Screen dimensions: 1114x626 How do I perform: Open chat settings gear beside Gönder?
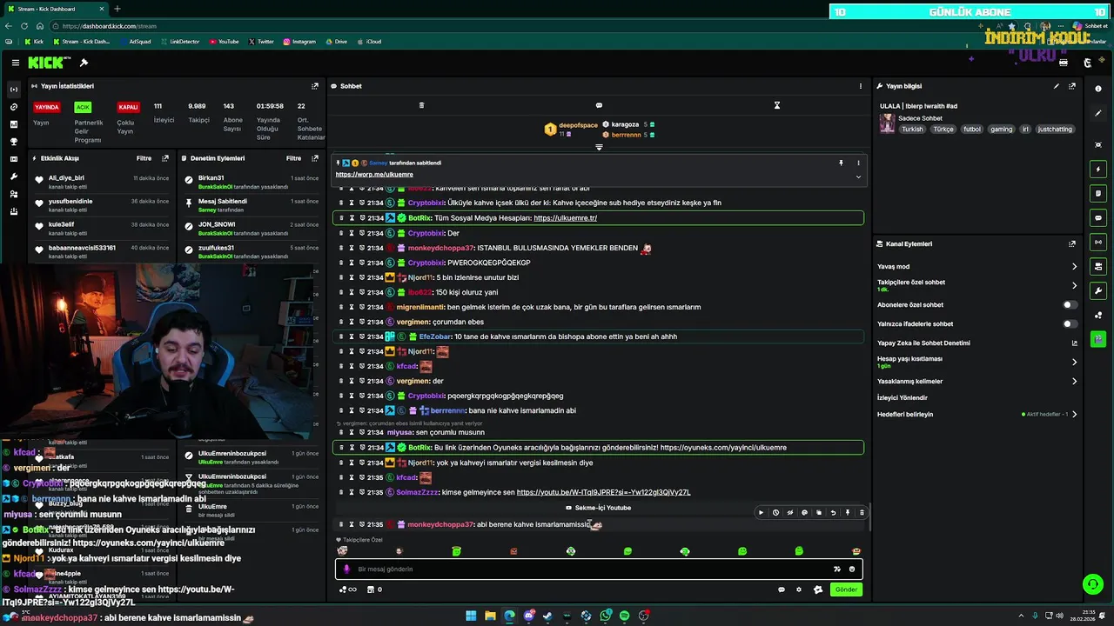(x=799, y=589)
